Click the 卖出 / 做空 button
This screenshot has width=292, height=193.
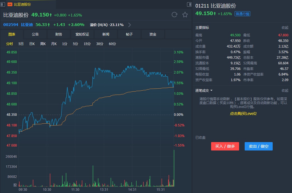tap(258, 146)
